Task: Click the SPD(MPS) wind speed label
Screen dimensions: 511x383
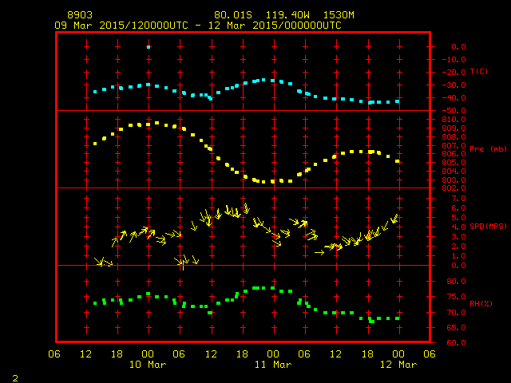Action: click(x=488, y=226)
